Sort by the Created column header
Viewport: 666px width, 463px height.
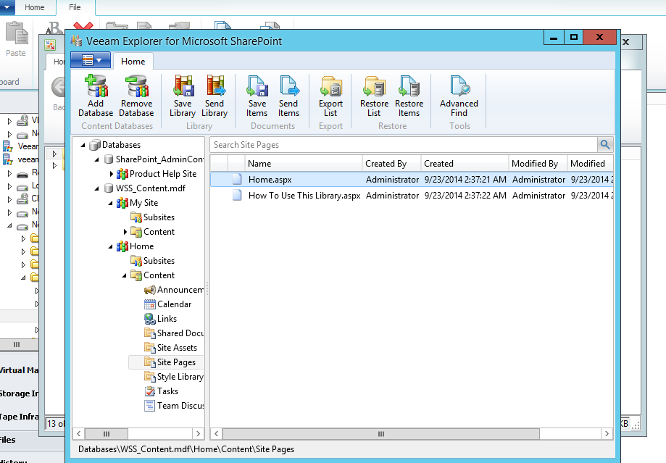465,164
